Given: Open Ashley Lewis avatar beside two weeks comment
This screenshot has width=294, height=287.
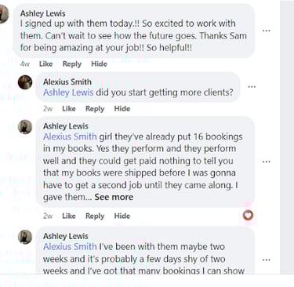Looking at the screenshot, I should pyautogui.click(x=25, y=237).
